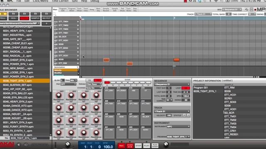Screen dimensions: 266x149
Task: Toggle the red file type filter button
Action: (x=24, y=18)
